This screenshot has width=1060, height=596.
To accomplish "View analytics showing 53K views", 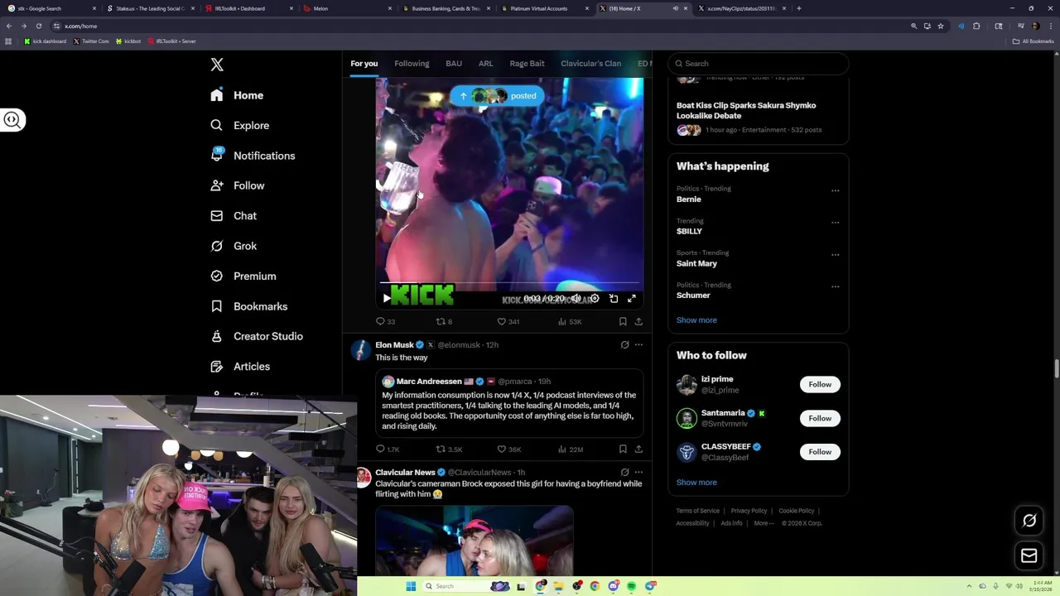I will point(570,321).
